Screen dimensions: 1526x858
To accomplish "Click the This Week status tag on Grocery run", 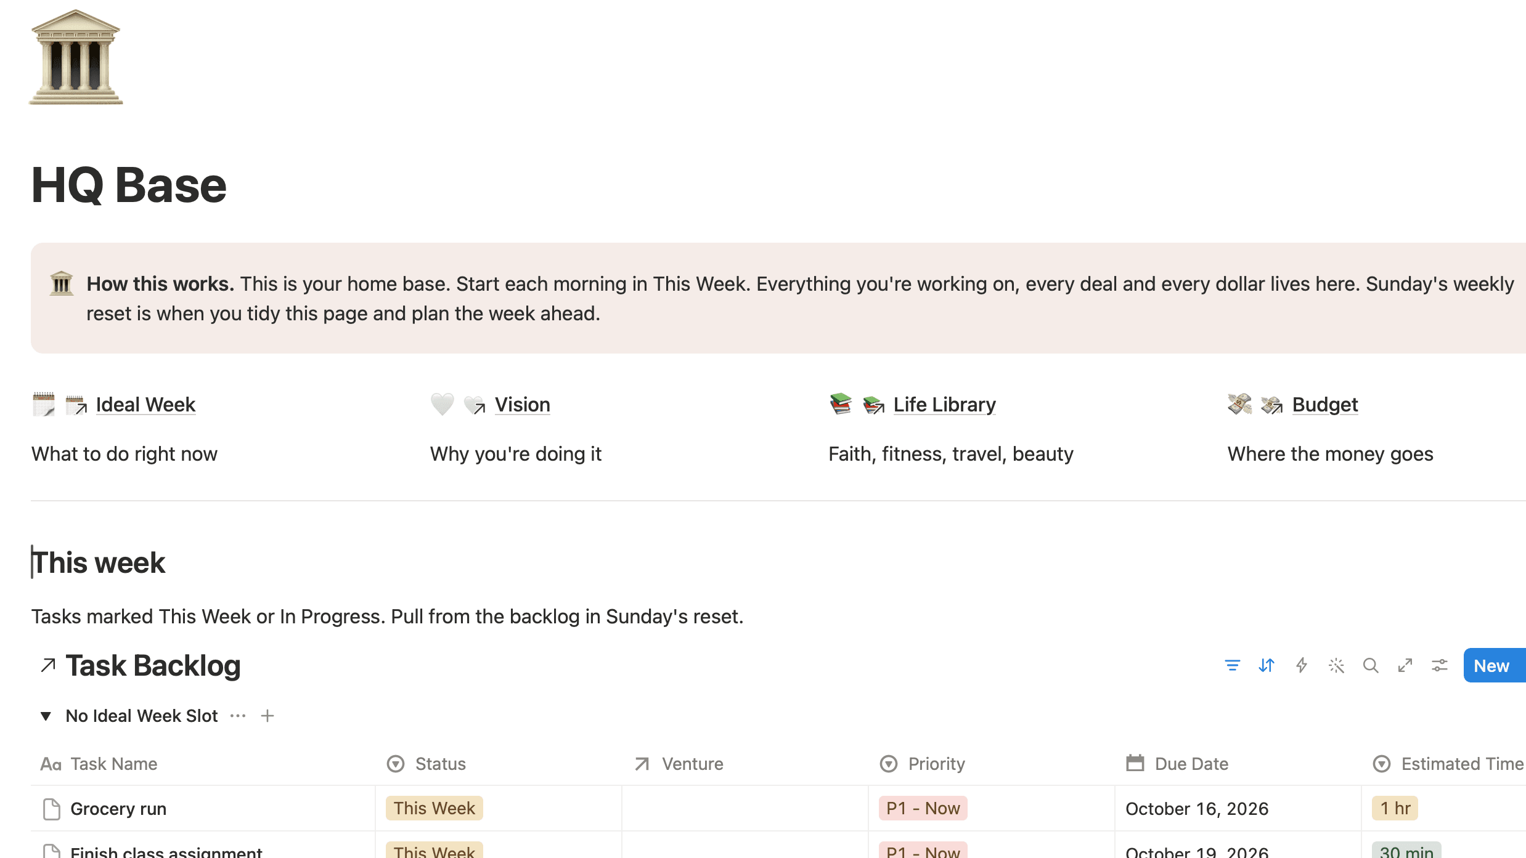I will 435,808.
